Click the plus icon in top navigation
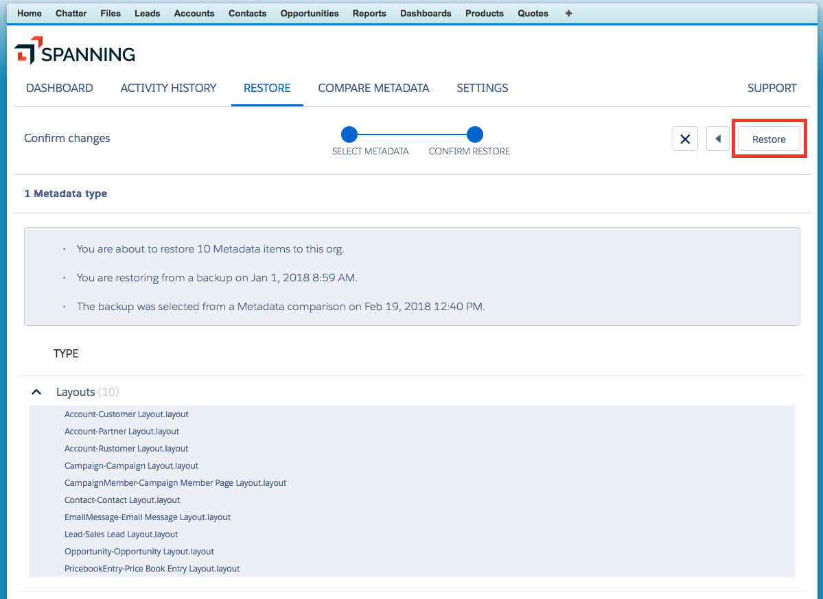The image size is (823, 599). [568, 13]
